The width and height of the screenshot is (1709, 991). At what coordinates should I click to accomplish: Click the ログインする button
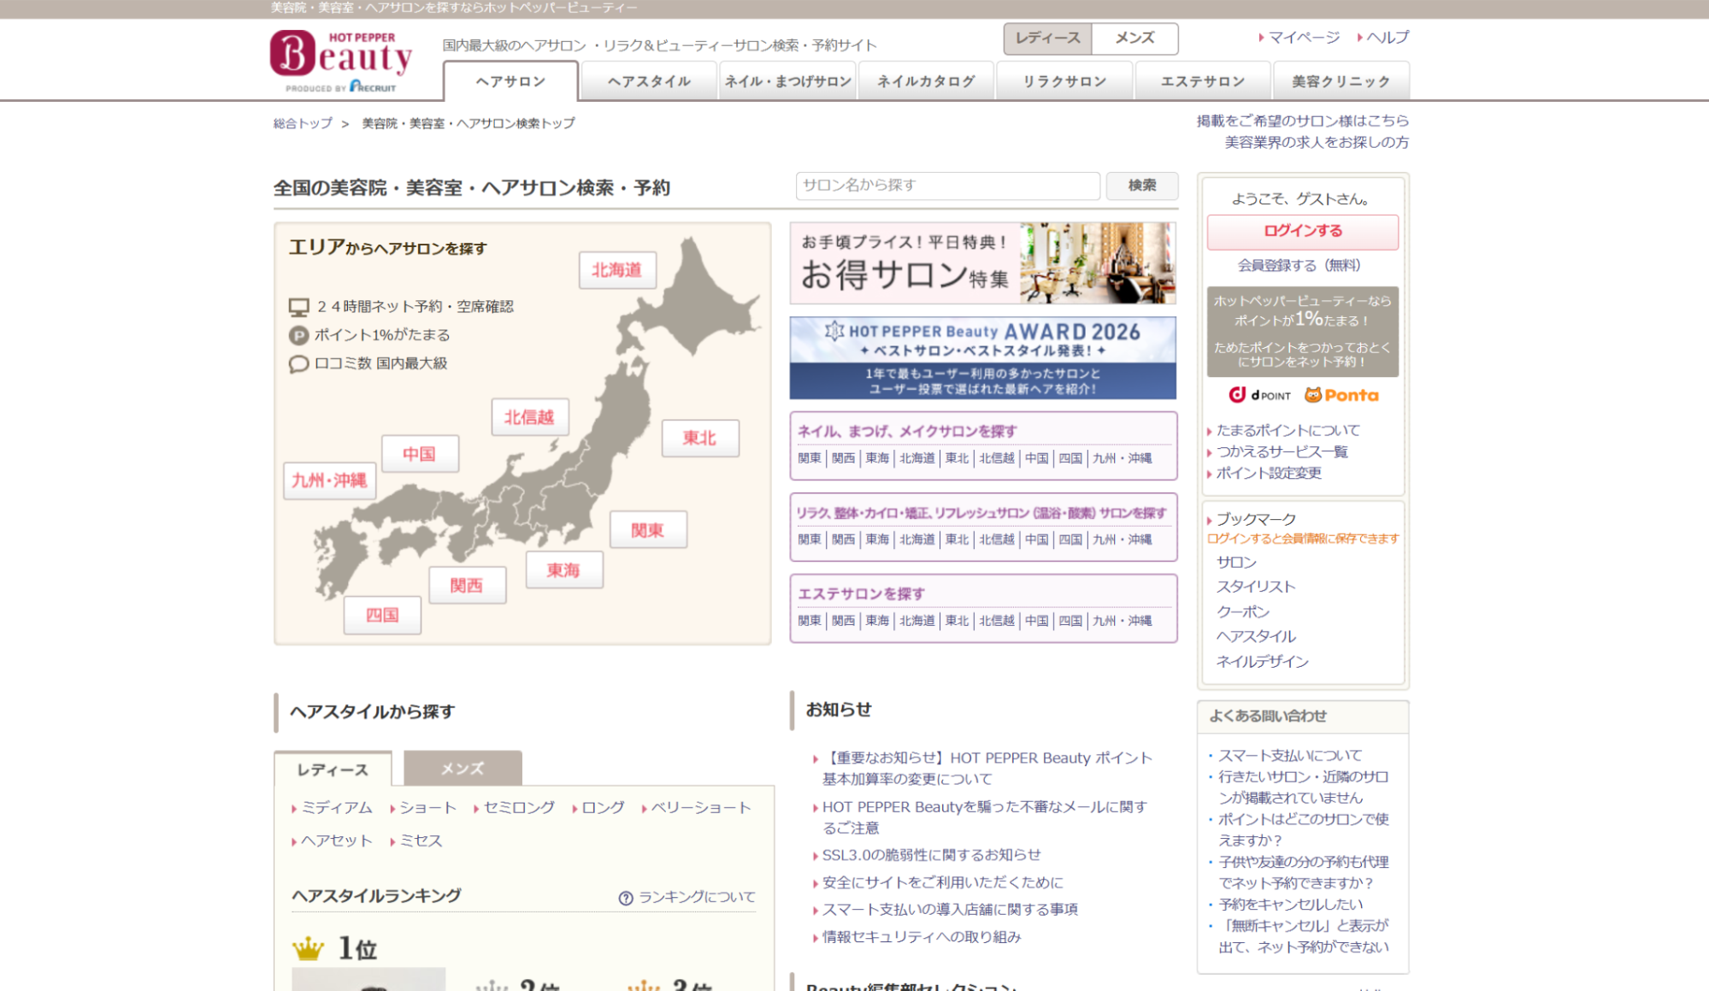[x=1302, y=232]
